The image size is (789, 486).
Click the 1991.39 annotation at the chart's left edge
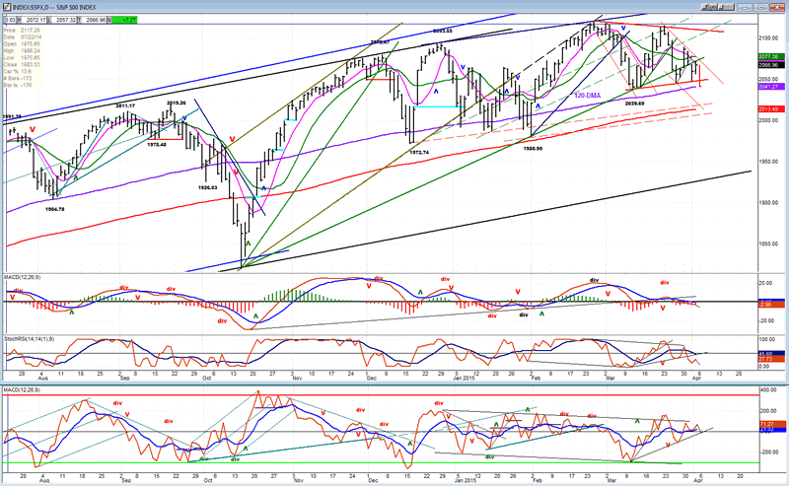click(x=12, y=116)
